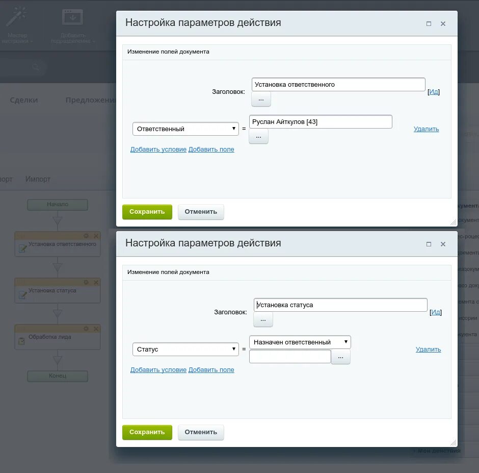Image resolution: width=479 pixels, height=473 pixels.
Task: Select the Конец workflow block
Action: [58, 376]
